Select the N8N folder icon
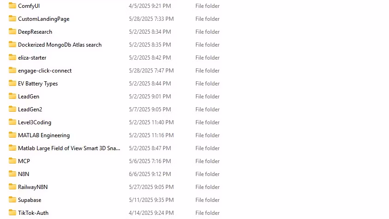Viewport: 389px width, 219px height. pyautogui.click(x=12, y=174)
